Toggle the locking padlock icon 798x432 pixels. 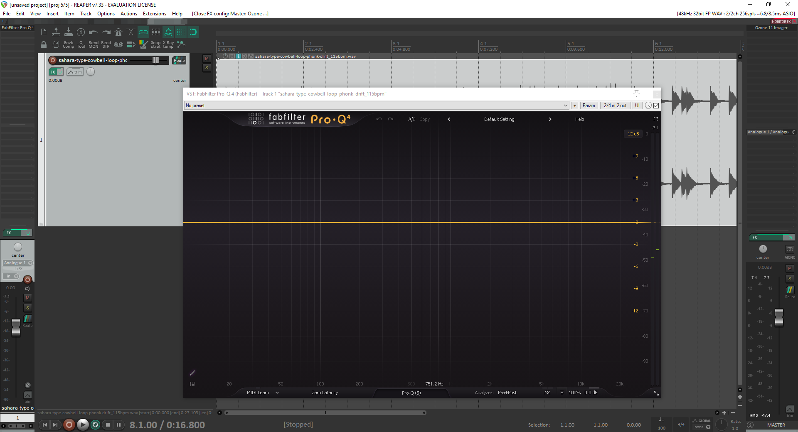[44, 44]
